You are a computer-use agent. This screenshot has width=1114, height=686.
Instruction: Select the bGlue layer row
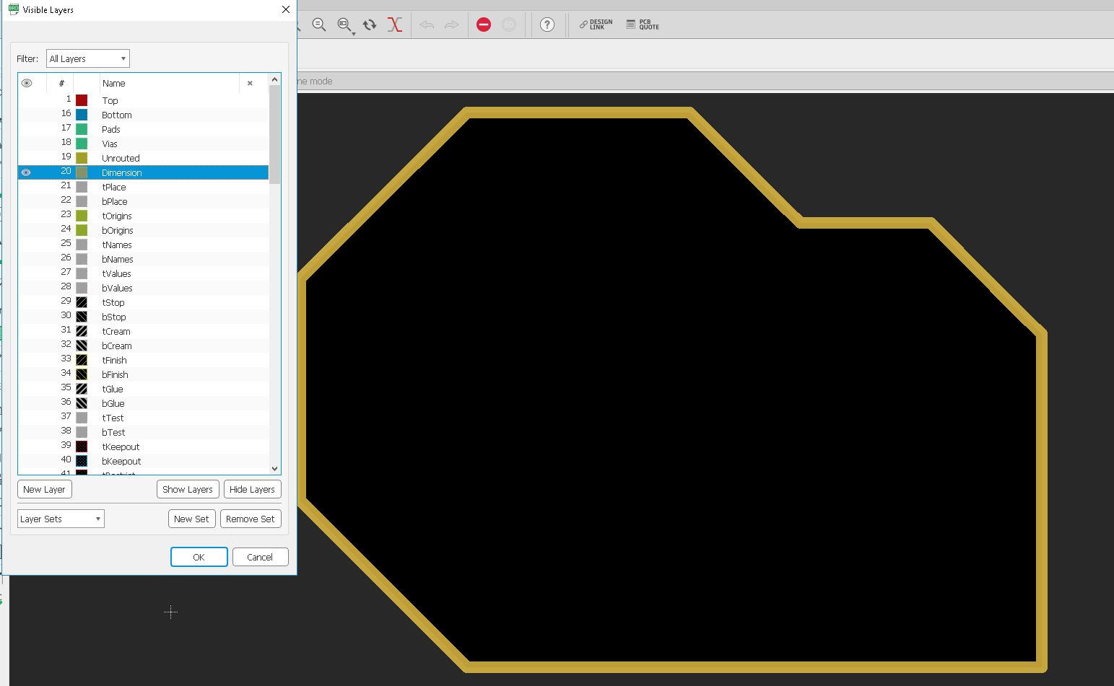point(143,403)
